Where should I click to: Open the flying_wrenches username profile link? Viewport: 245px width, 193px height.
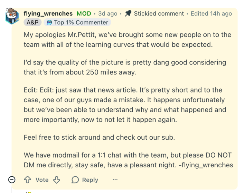[x=48, y=14]
